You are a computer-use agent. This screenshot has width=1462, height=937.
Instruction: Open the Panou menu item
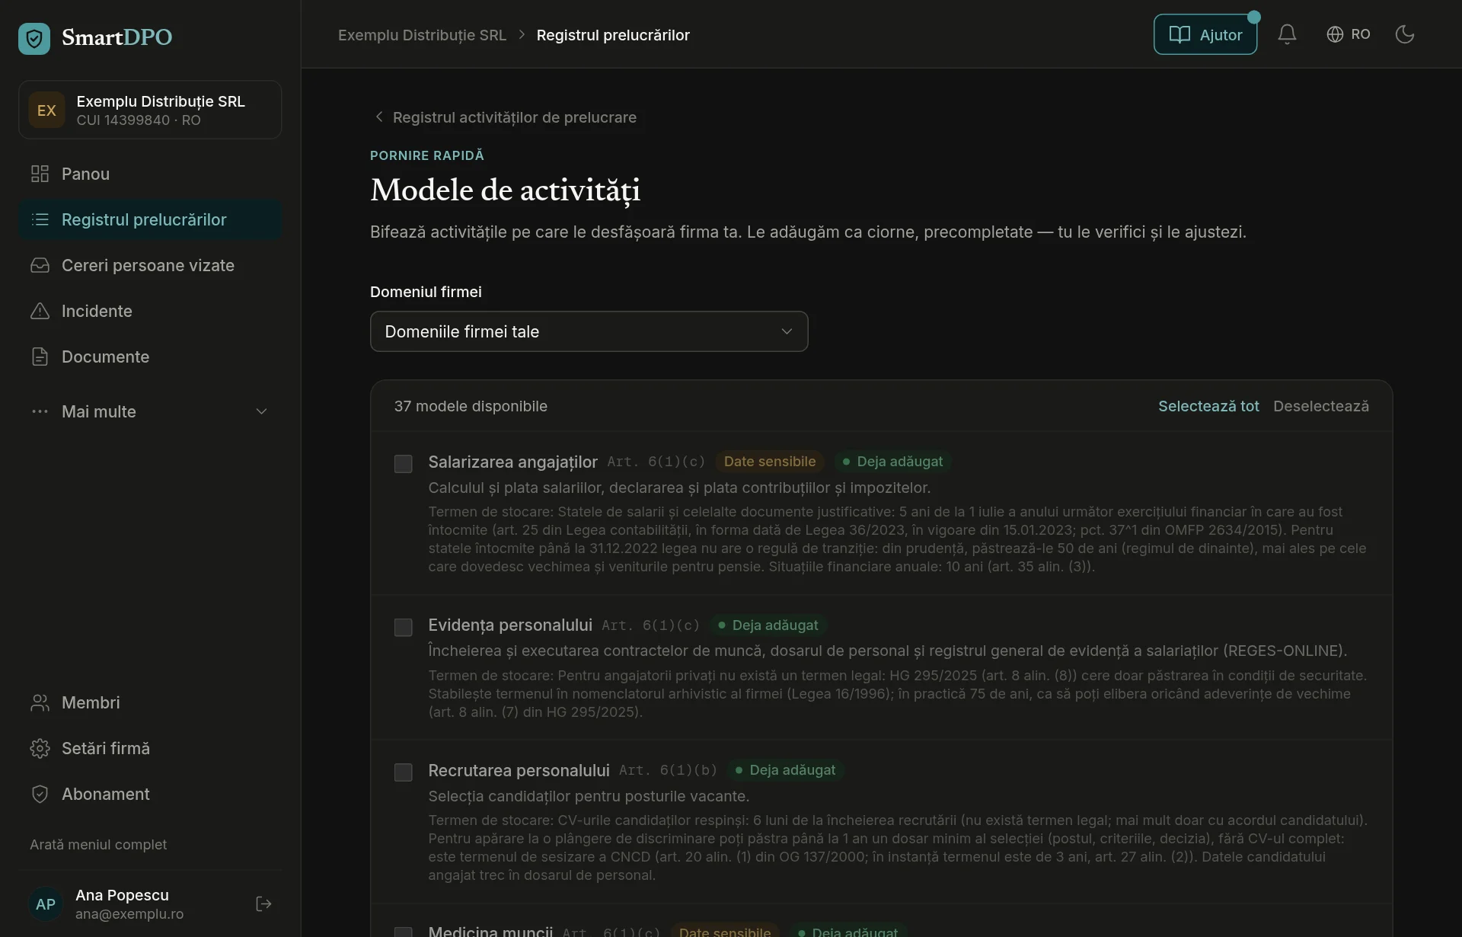click(150, 174)
